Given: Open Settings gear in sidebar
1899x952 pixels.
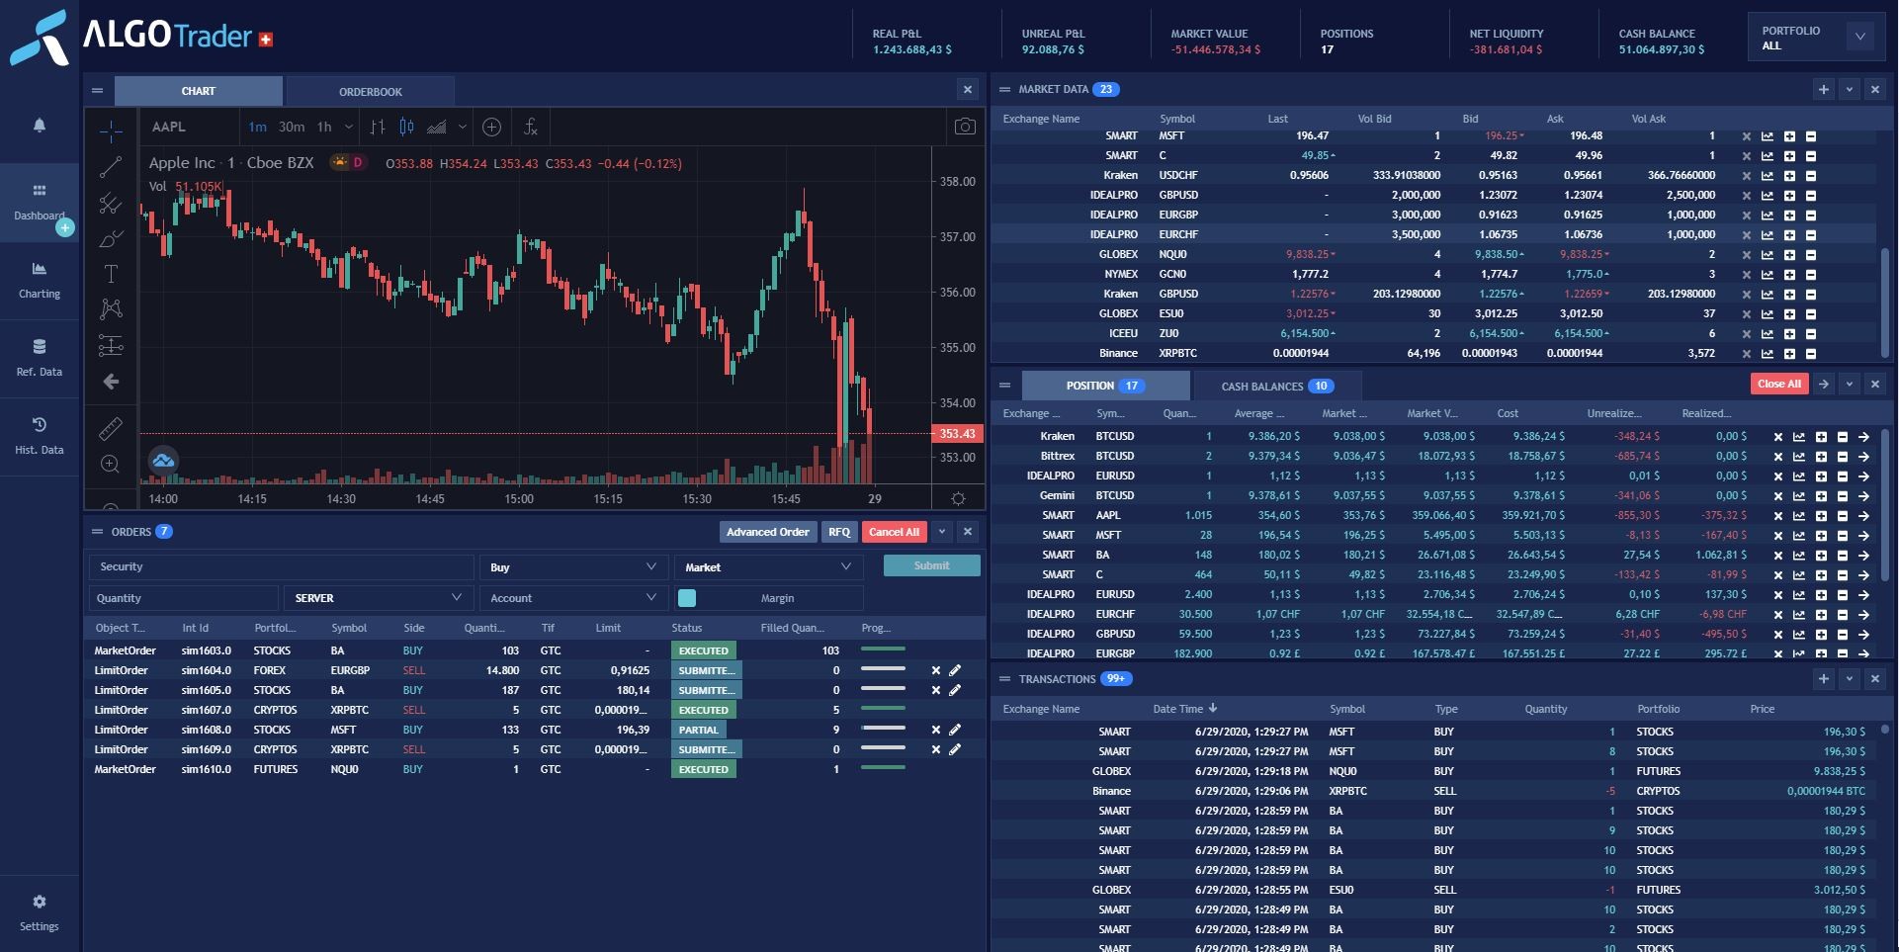Looking at the screenshot, I should pos(40,912).
